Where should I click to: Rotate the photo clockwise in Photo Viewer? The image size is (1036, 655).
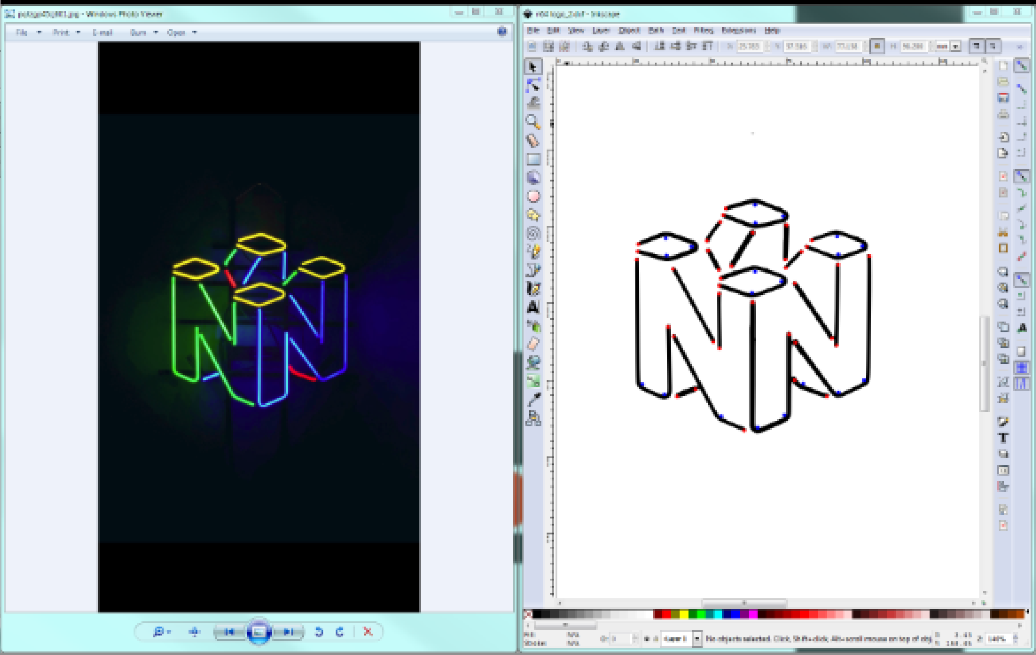(340, 631)
